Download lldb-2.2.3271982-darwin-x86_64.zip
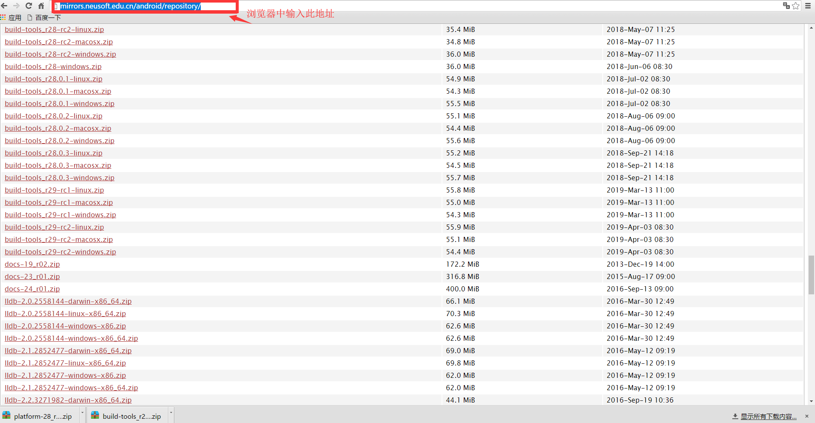The image size is (815, 423). pyautogui.click(x=68, y=400)
